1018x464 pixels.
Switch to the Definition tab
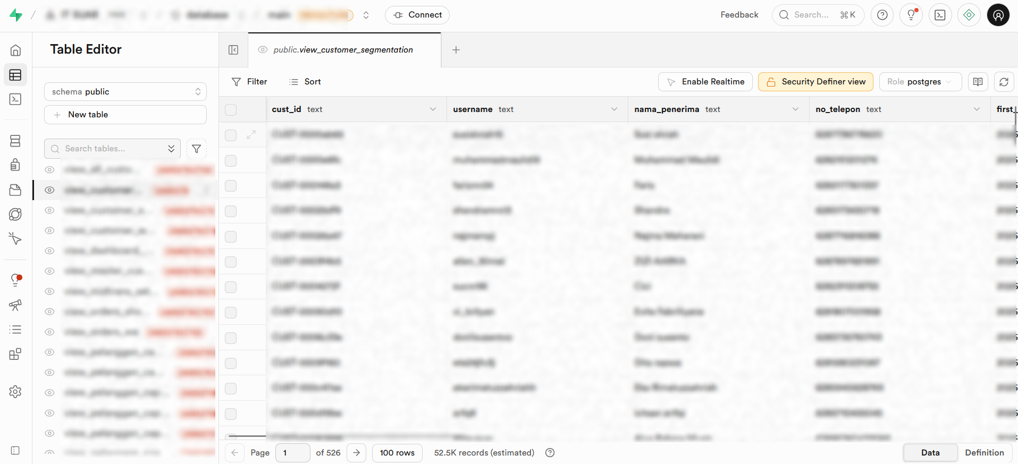click(x=984, y=452)
